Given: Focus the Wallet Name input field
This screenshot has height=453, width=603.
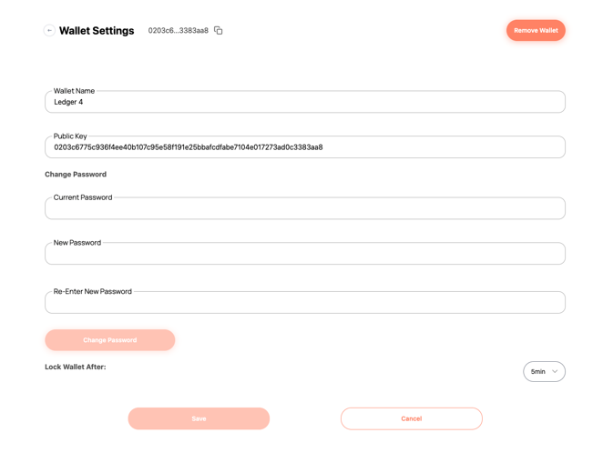Looking at the screenshot, I should coord(304,103).
